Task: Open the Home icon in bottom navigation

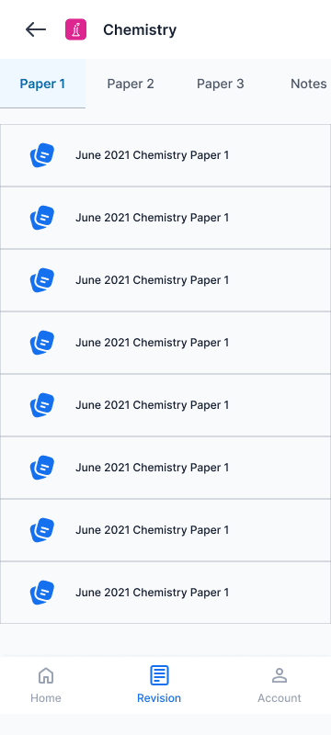Action: (45, 675)
